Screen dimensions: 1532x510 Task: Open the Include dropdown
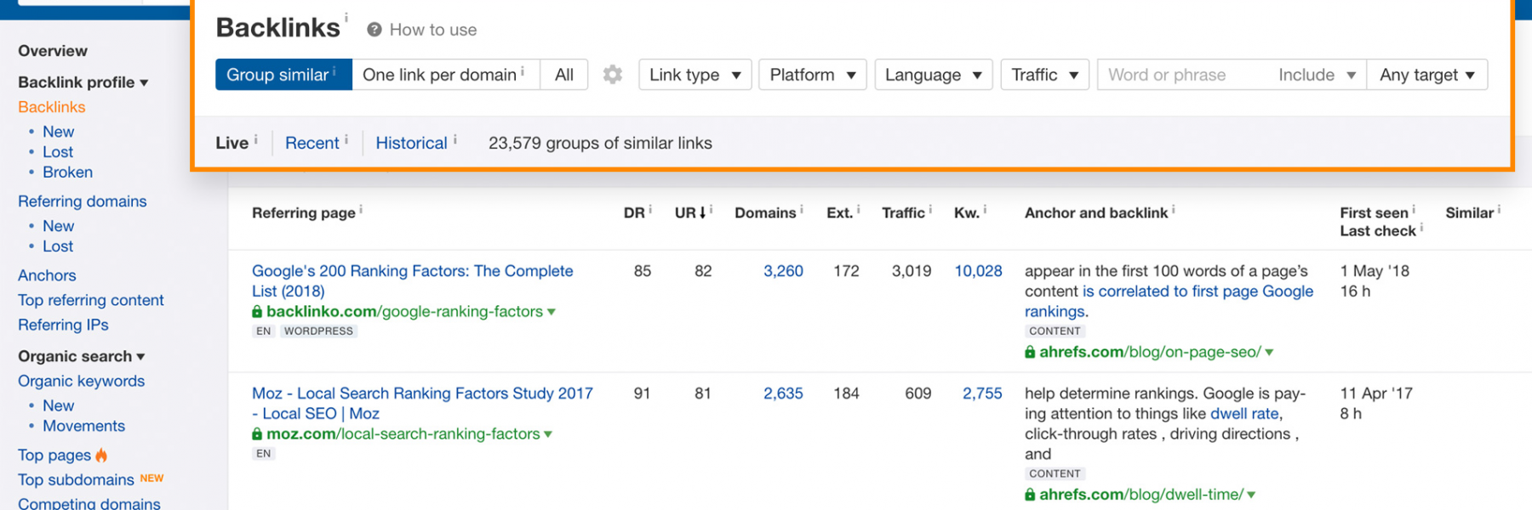[x=1317, y=75]
